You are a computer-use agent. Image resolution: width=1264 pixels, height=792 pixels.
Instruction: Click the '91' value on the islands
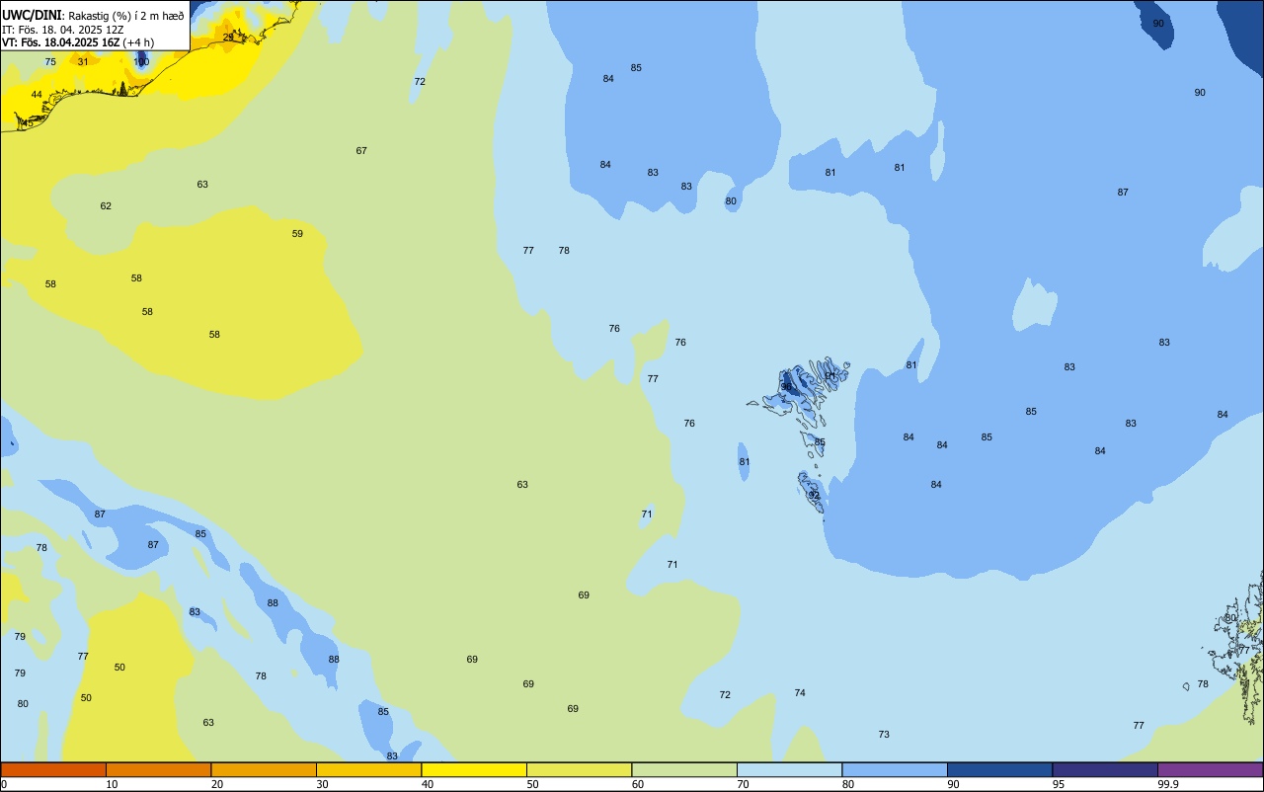(x=830, y=376)
